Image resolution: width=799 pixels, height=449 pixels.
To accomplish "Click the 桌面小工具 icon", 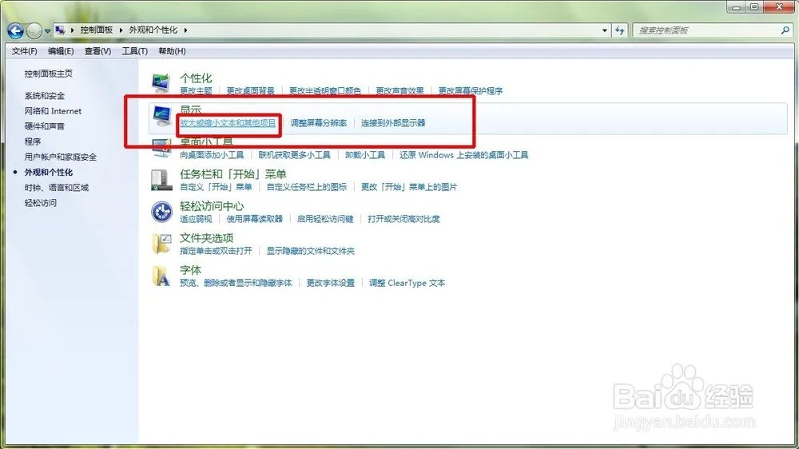I will [x=161, y=149].
